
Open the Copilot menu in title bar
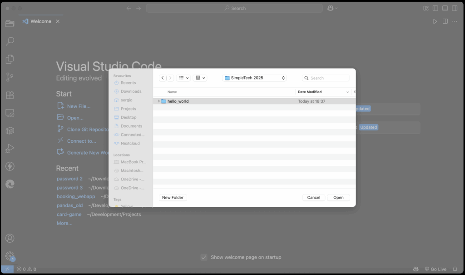pos(332,8)
